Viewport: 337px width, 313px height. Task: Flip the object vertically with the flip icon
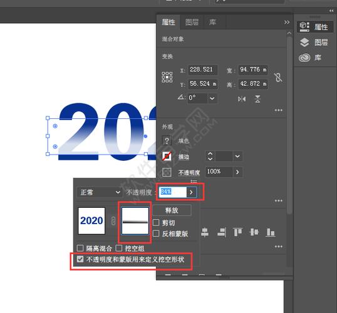(x=257, y=99)
